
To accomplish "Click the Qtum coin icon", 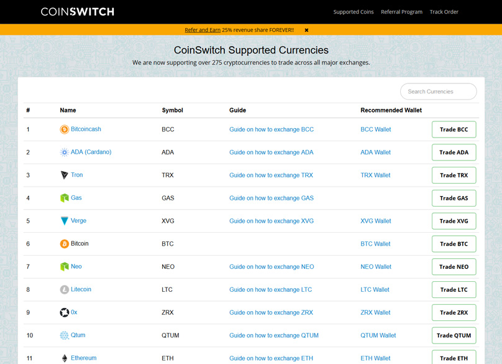I will [x=65, y=335].
